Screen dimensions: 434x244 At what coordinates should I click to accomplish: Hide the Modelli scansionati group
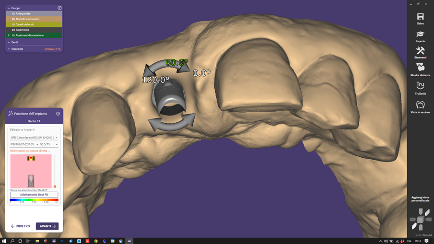point(13,19)
